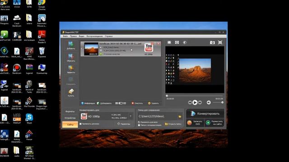Click the next frame button right of play
This screenshot has width=289, height=162.
pyautogui.click(x=200, y=103)
